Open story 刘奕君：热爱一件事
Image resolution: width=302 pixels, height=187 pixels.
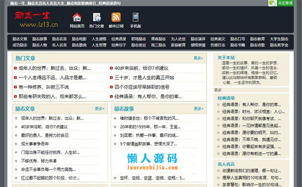coord(149,135)
